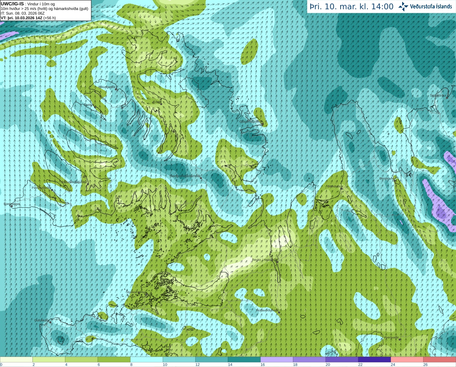Click the 'VT: þri. 10.03.2026 14Z' line
This screenshot has height=367, width=456.
coord(28,18)
